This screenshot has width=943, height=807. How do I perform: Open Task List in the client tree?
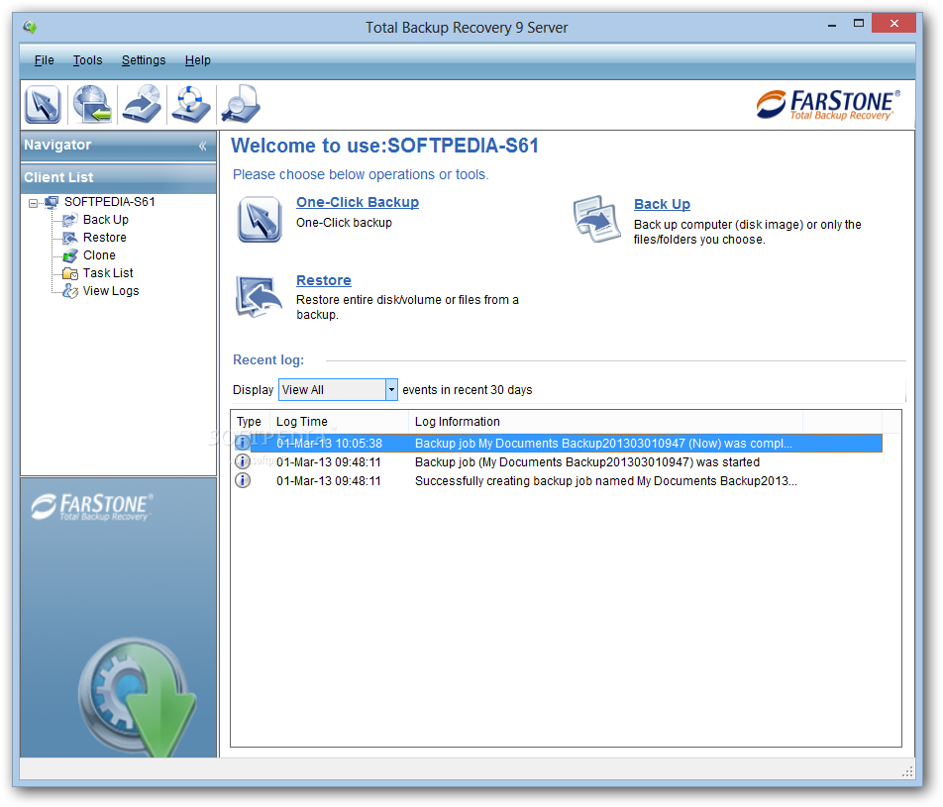pyautogui.click(x=108, y=273)
